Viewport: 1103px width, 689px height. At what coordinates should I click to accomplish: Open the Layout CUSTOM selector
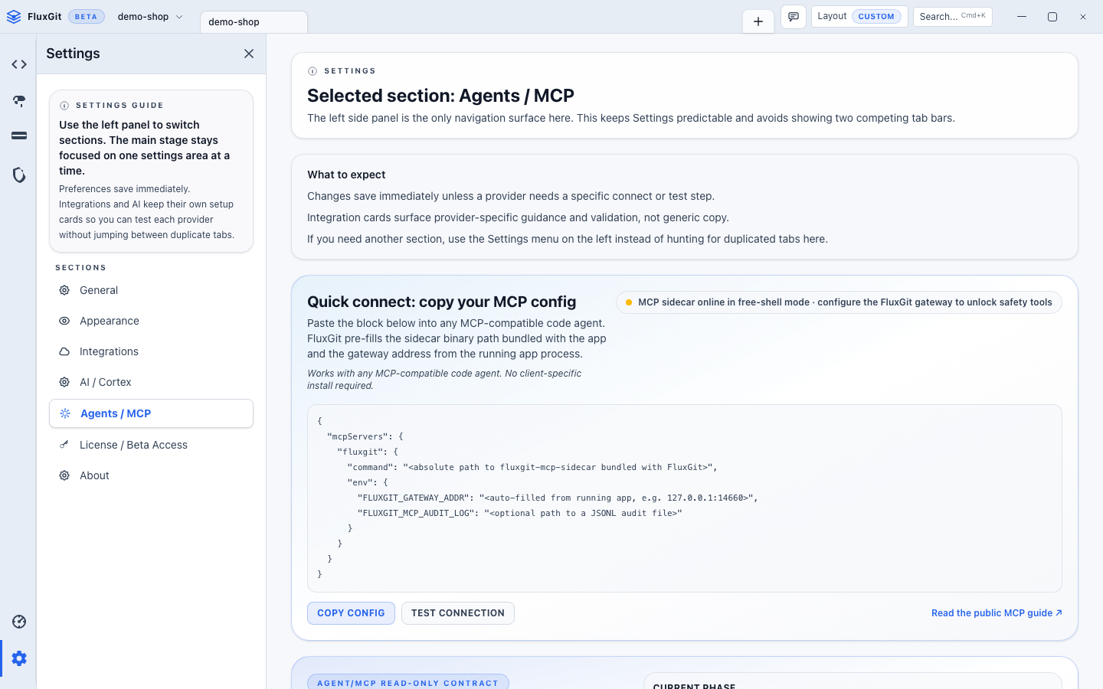pyautogui.click(x=859, y=17)
